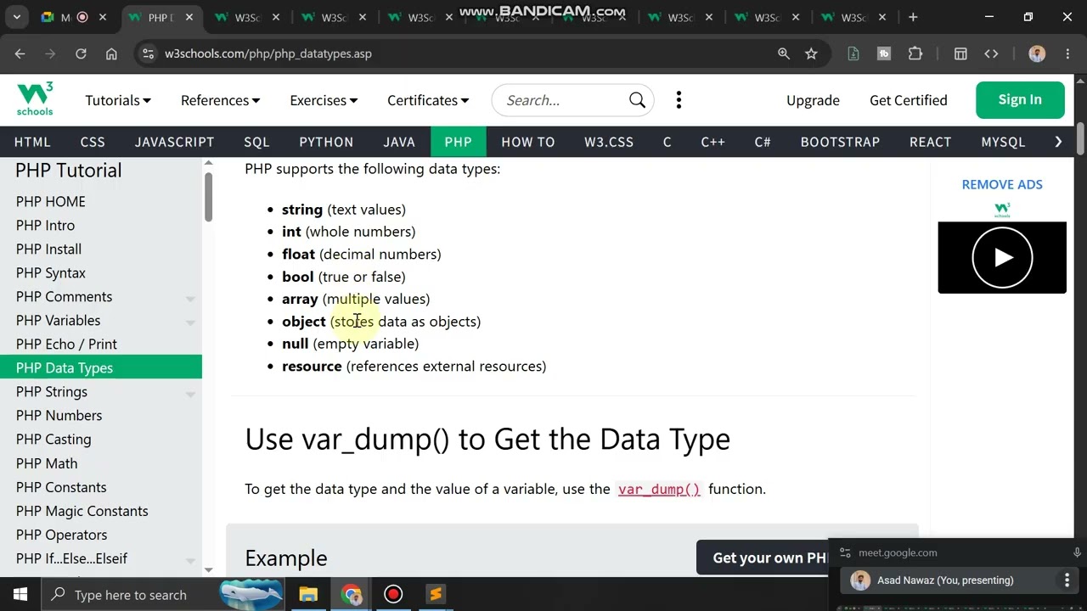Screen dimensions: 1087x611
Task: Click the main page vertical scrollbar thumb
Action: (x=1080, y=139)
